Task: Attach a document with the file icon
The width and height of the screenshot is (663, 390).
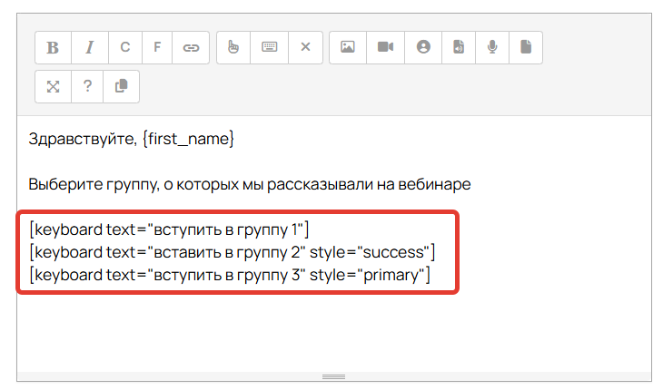Action: [x=526, y=47]
